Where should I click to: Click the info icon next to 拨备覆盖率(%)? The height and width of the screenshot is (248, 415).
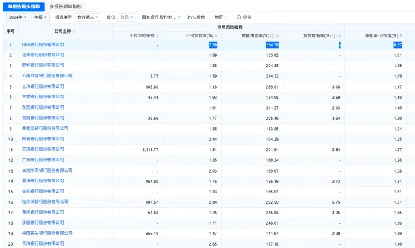pyautogui.click(x=273, y=35)
